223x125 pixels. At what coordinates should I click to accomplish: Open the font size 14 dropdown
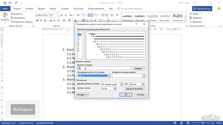58,15
